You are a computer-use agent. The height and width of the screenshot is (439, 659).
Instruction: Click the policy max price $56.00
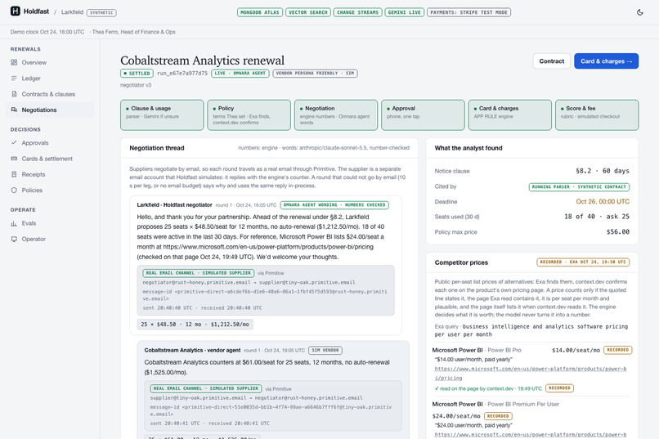pos(618,232)
